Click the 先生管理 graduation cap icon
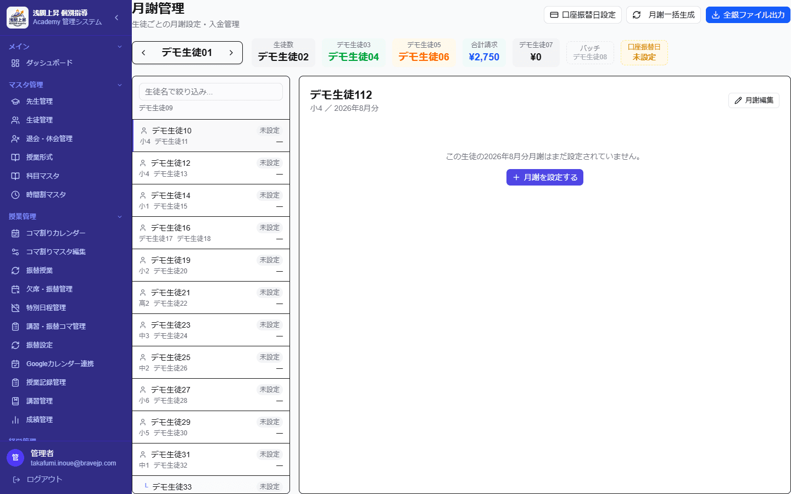The image size is (791, 494). (x=15, y=102)
